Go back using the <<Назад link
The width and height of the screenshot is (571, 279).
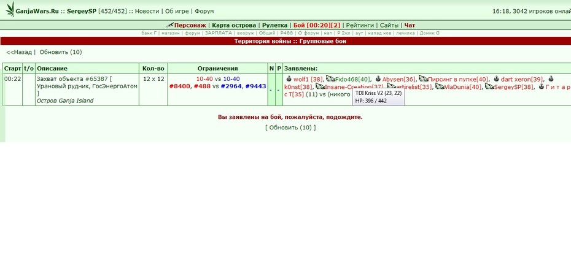pyautogui.click(x=19, y=52)
